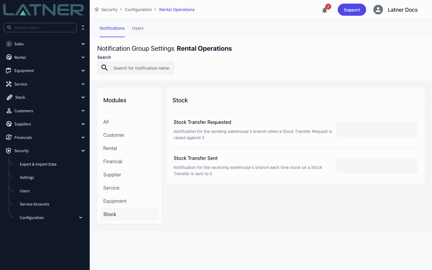This screenshot has width=432, height=270.
Task: Expand the Equipment menu chevron
Action: coord(83,70)
